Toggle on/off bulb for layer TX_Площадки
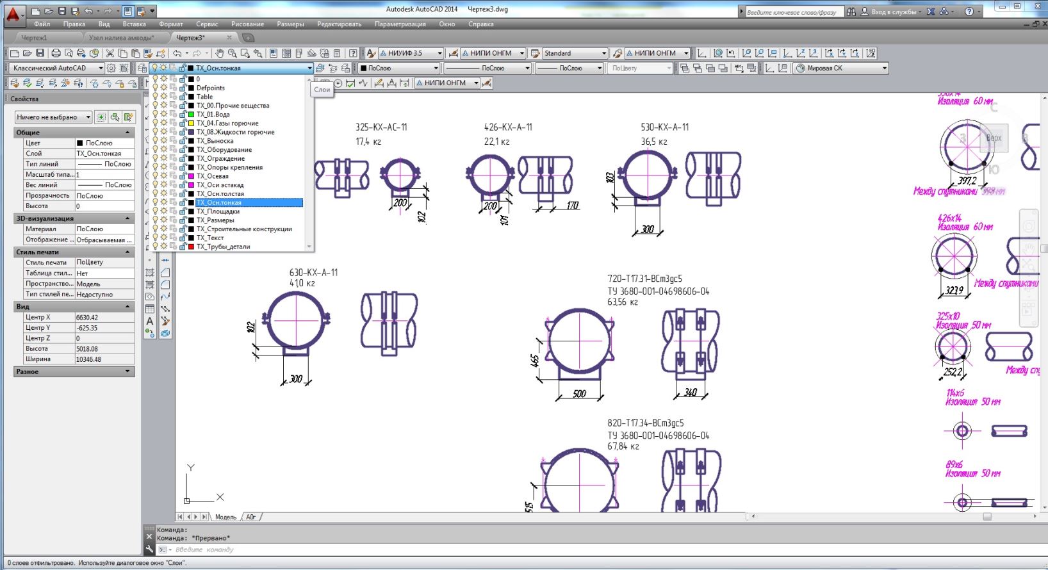Viewport: 1048px width, 570px height. tap(155, 211)
